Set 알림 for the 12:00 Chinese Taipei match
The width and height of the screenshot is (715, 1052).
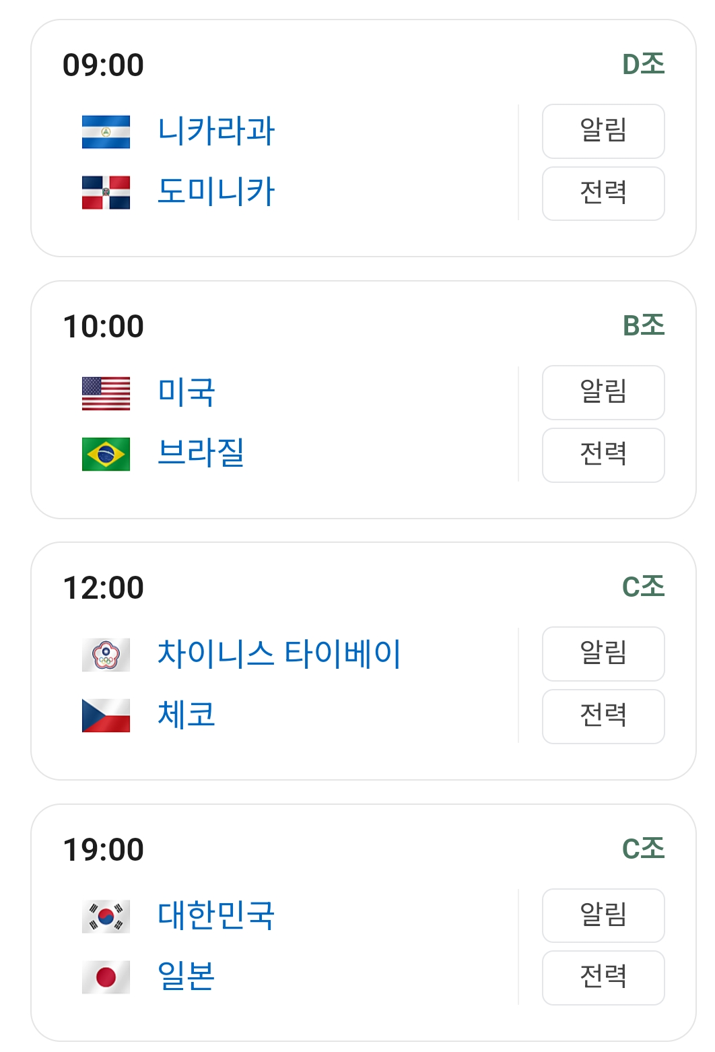point(603,654)
